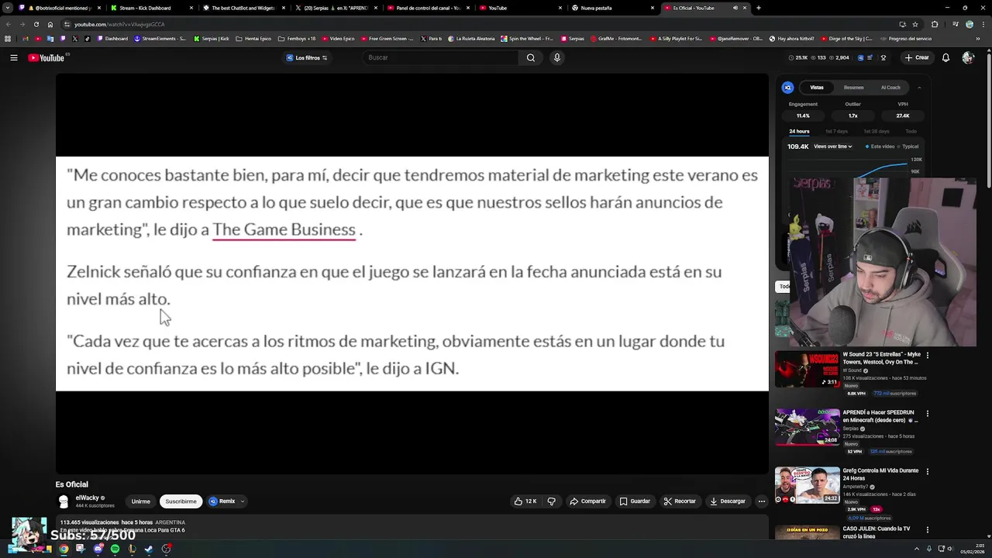The image size is (992, 558).
Task: Open Serpias | Kick bookmark
Action: click(212, 39)
